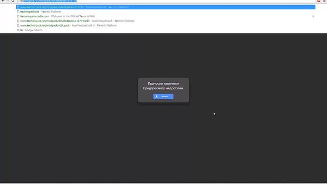Click the magnifier icon of the Google Search suggestion

18,30
